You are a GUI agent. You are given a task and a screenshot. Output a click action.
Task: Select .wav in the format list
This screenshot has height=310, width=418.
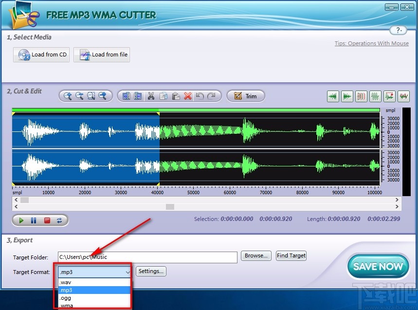click(x=94, y=282)
